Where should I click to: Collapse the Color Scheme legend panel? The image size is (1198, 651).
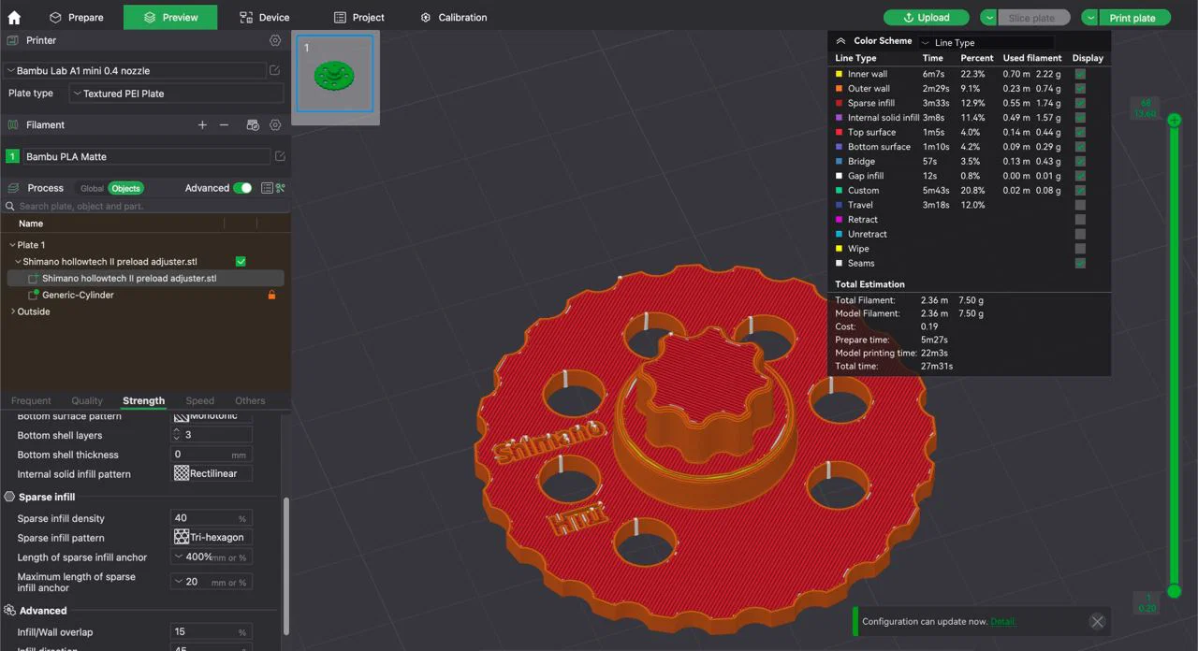pyautogui.click(x=840, y=41)
